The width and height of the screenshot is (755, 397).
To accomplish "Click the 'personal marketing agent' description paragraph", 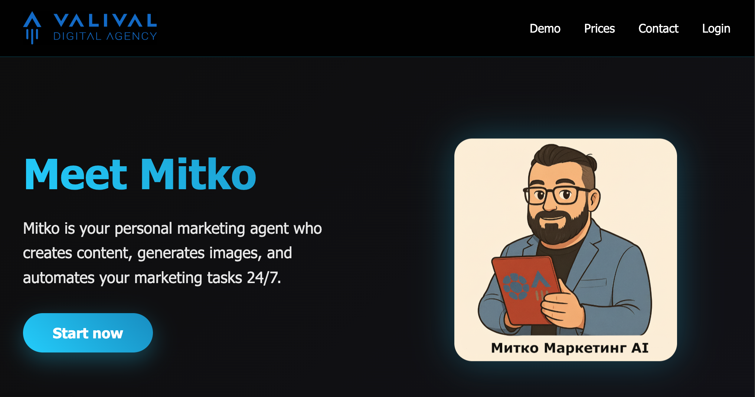I will click(172, 253).
